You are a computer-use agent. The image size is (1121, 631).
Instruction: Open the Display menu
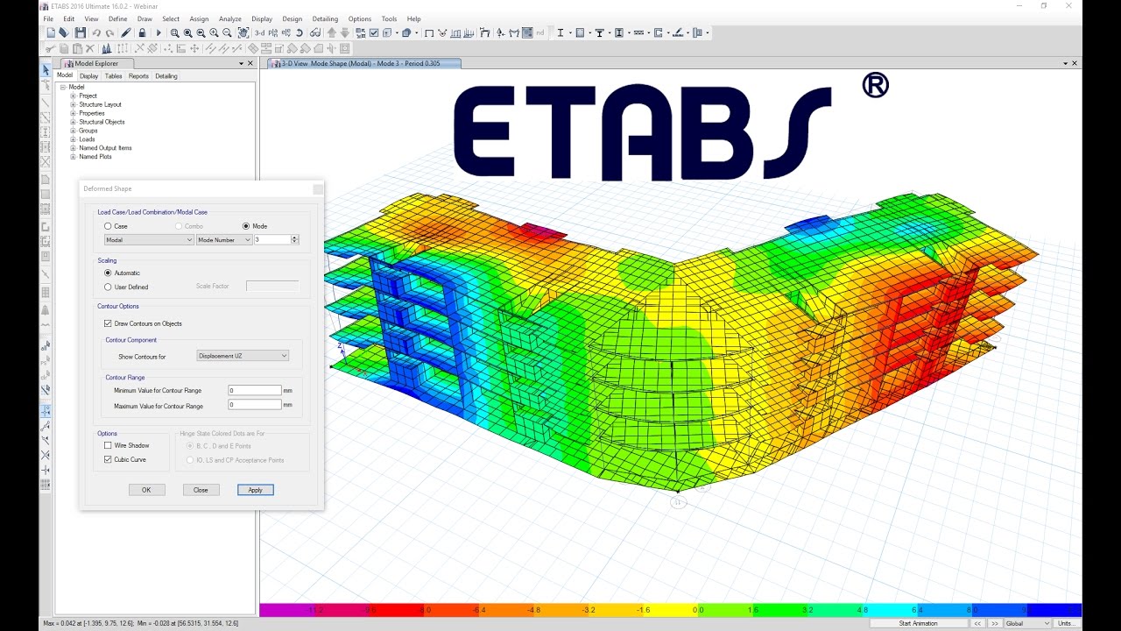point(261,18)
